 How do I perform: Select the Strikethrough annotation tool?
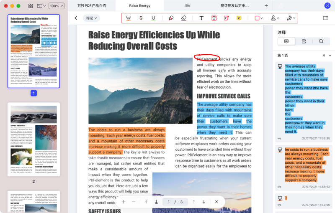pyautogui.click(x=141, y=18)
